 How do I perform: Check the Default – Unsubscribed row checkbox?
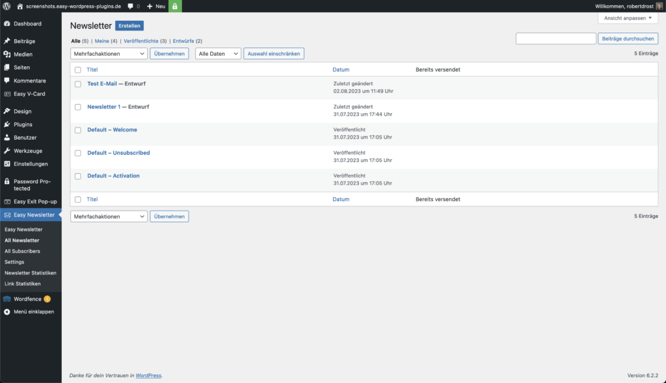point(78,153)
